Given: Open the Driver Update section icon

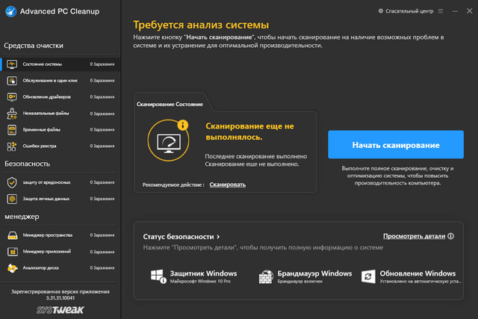Looking at the screenshot, I should 12,96.
